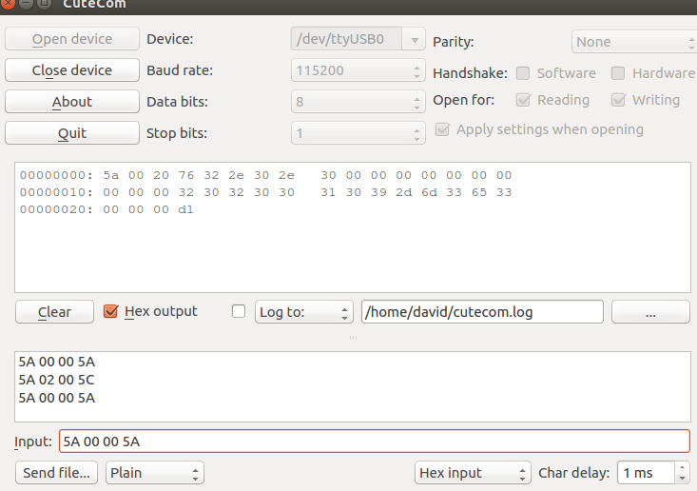Enable the logging checkbox beside Log to

click(x=239, y=311)
